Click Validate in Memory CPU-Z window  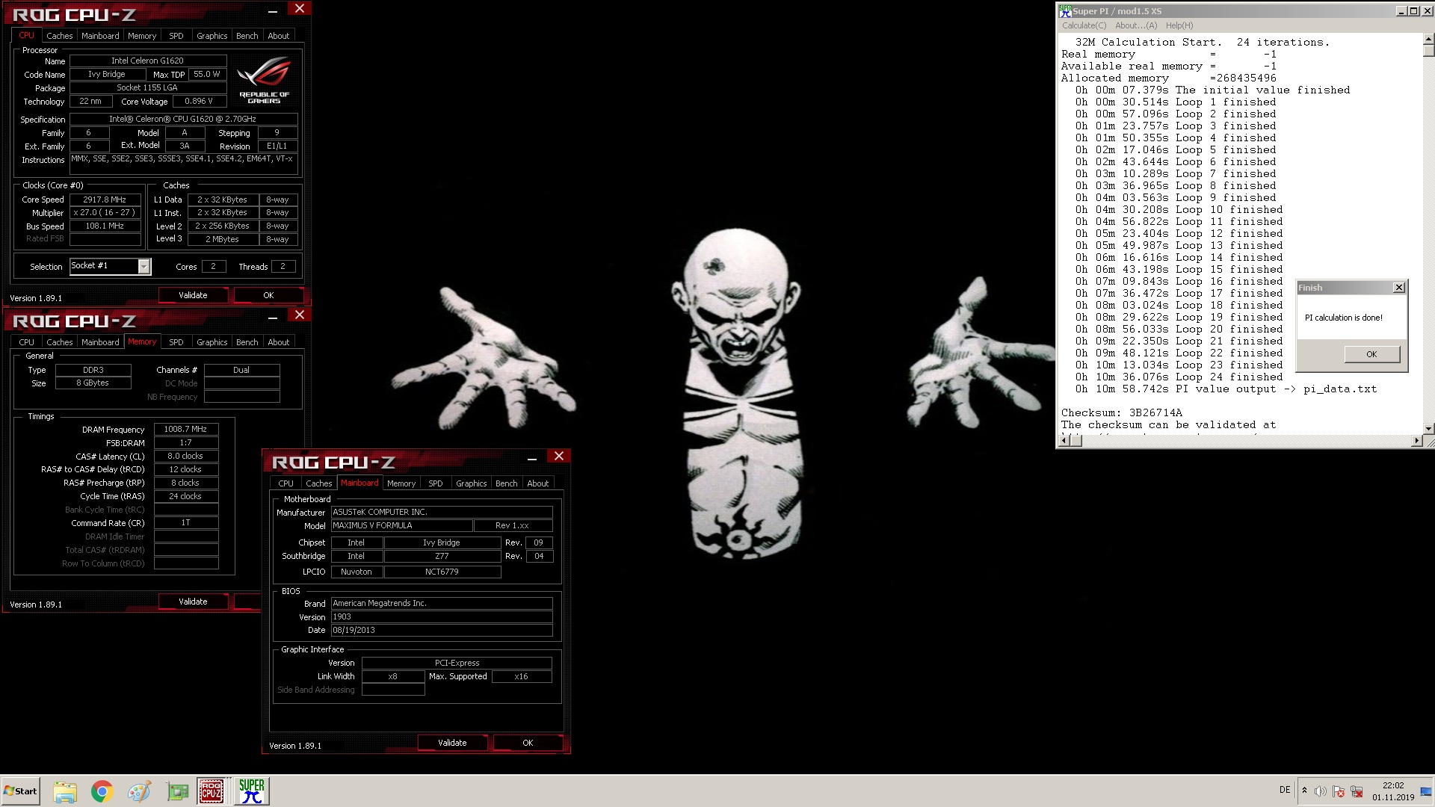(x=193, y=602)
